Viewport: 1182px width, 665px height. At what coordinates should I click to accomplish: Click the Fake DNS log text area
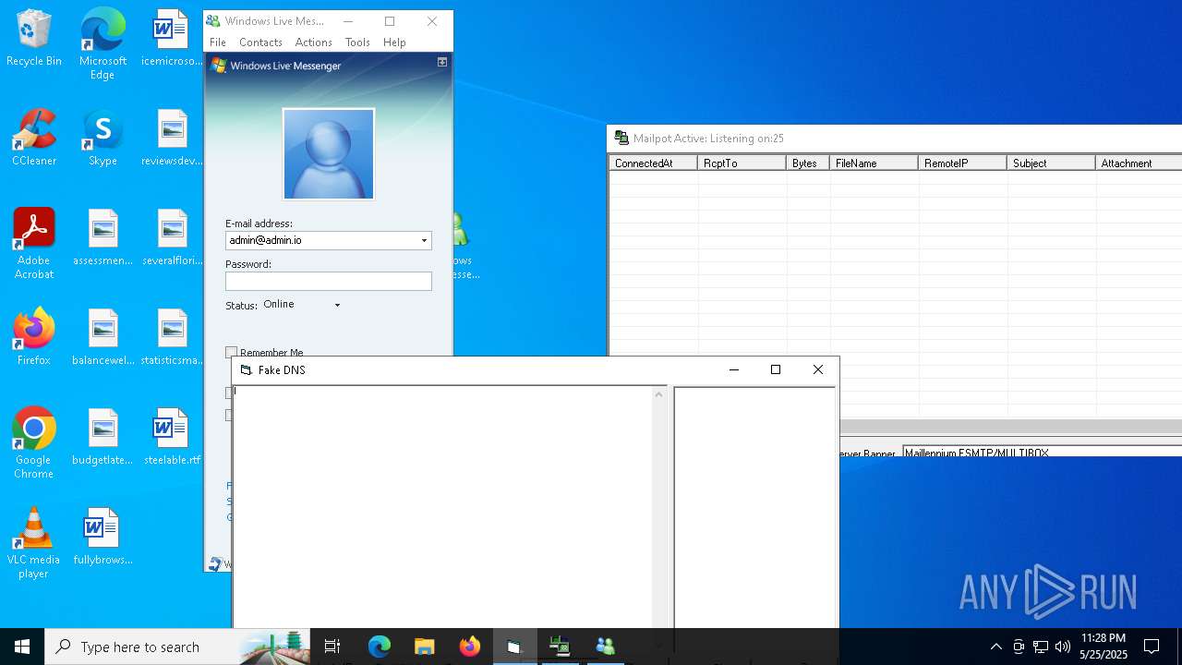click(x=443, y=508)
